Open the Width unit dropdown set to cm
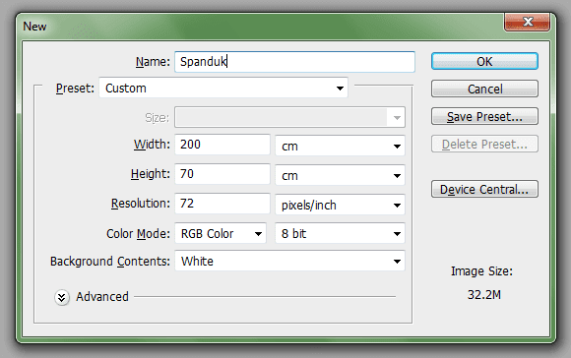This screenshot has width=571, height=358. click(340, 146)
